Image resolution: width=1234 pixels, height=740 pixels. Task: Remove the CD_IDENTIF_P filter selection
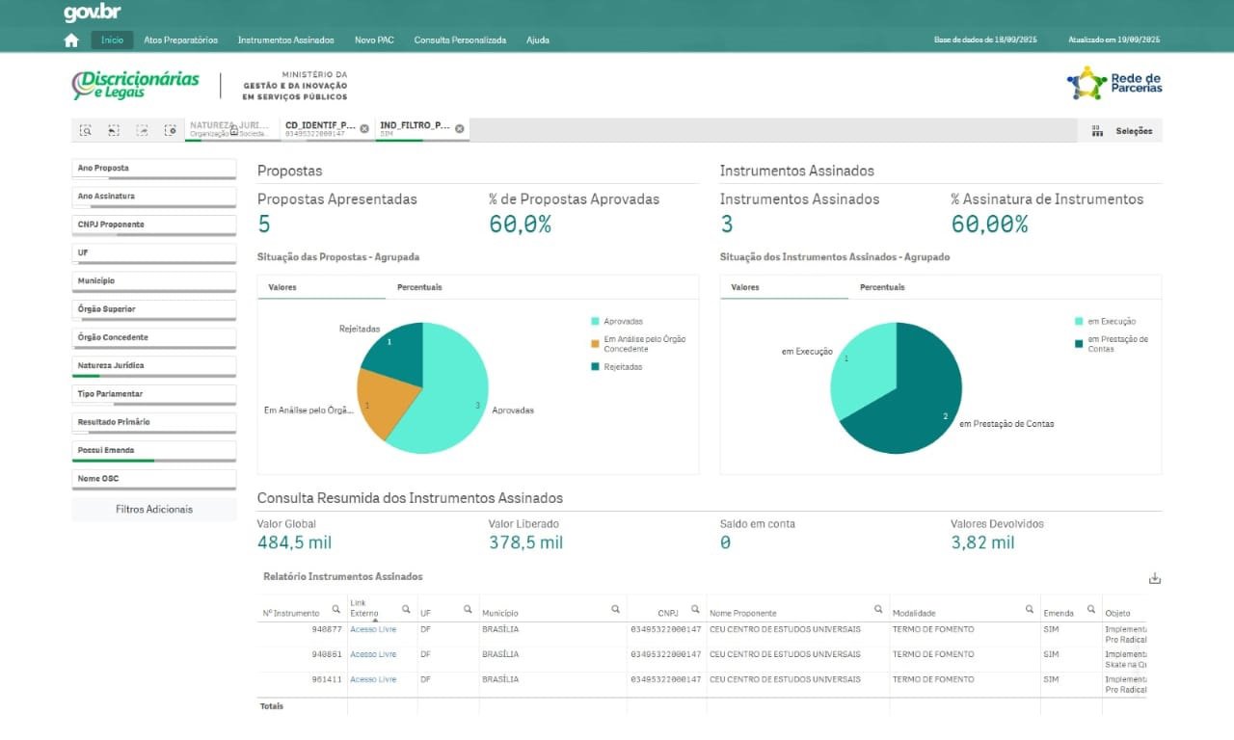364,129
